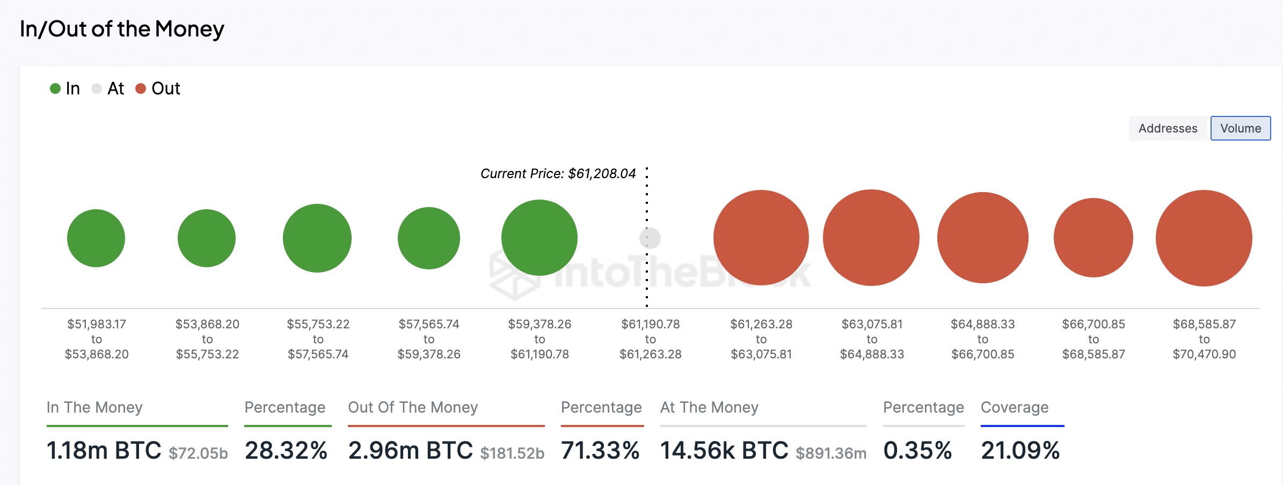Toggle the gray At legend item
1283x485 pixels.
click(x=108, y=89)
